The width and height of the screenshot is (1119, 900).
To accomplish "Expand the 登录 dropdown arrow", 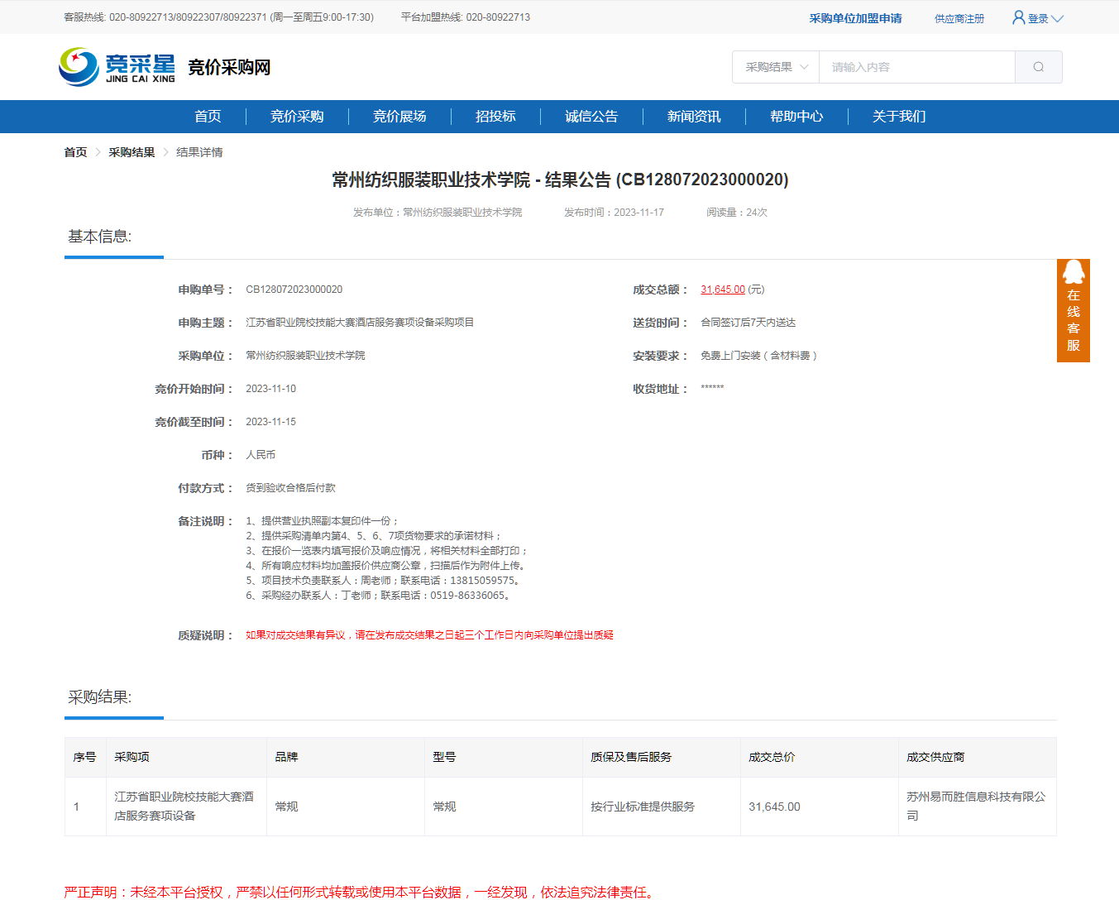I will [1057, 18].
